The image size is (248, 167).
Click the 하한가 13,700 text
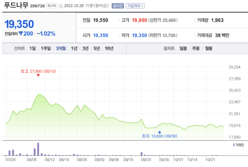tap(162, 35)
